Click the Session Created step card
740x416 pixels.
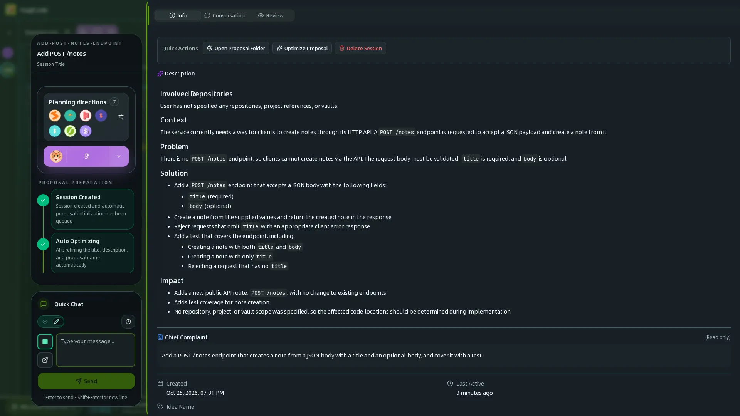pos(92,209)
